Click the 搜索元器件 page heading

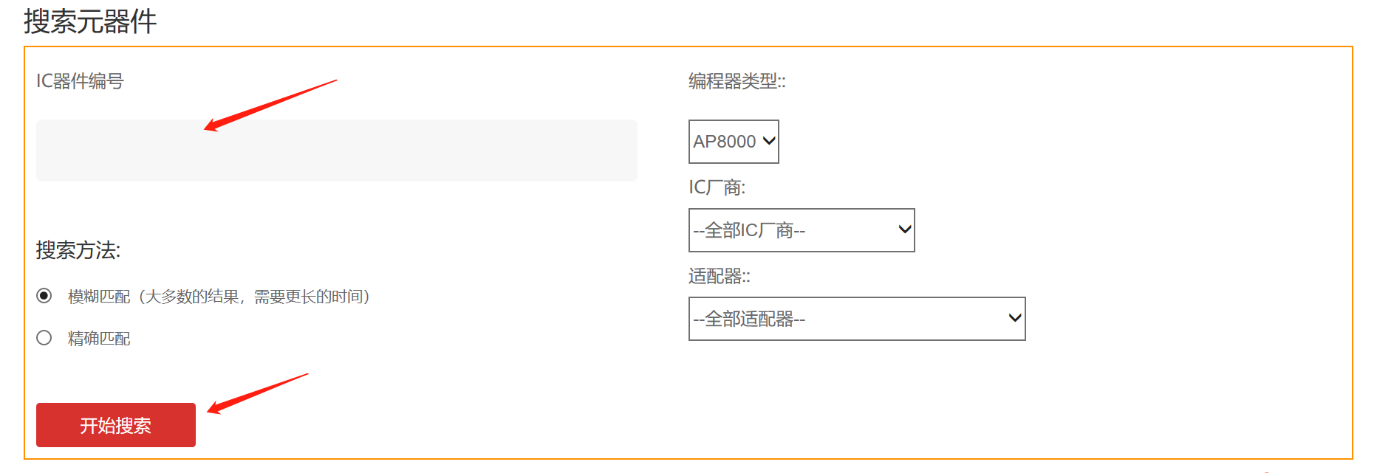point(90,21)
